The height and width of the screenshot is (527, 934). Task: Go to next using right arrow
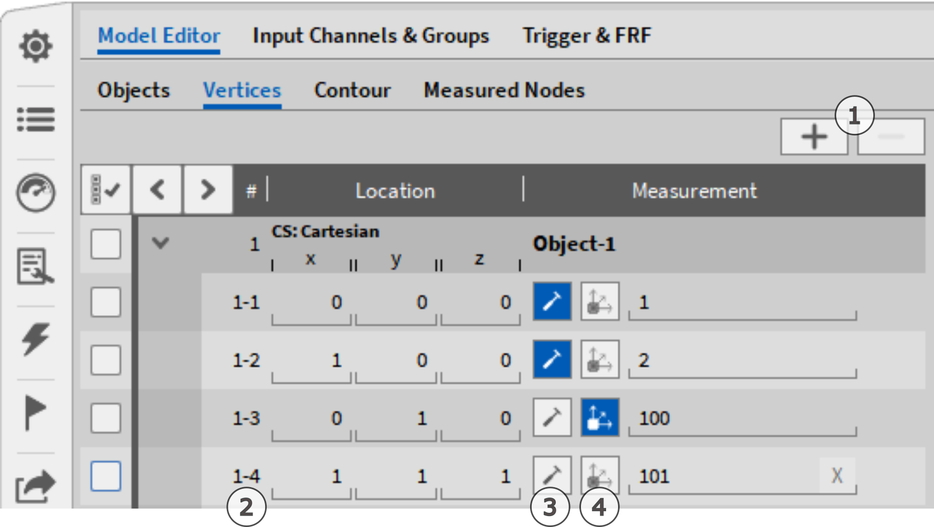click(208, 190)
